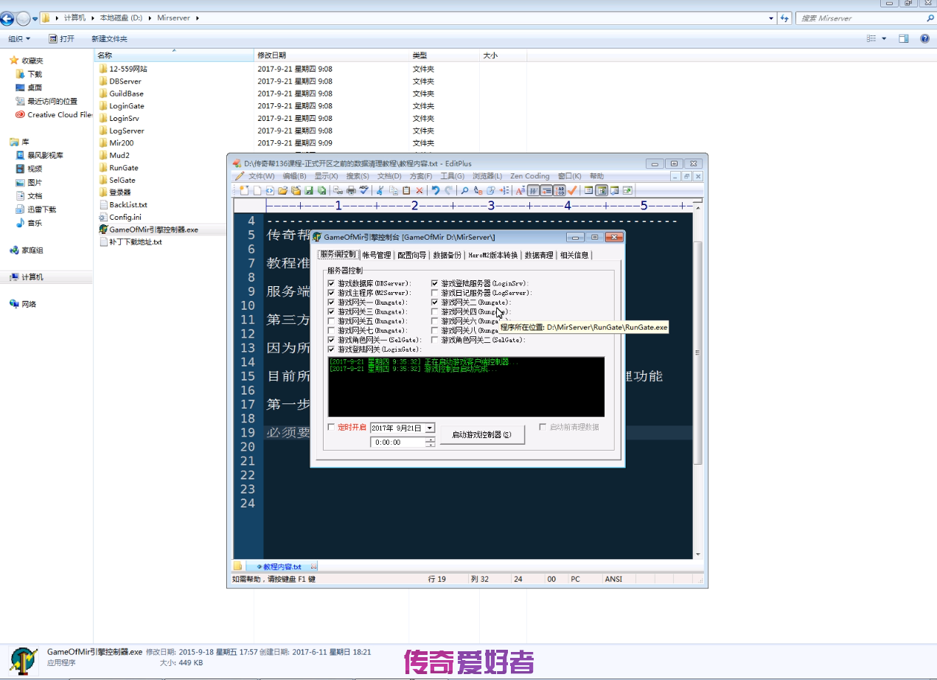Switch to the 配置向导 tab
937x680 pixels.
click(x=411, y=255)
